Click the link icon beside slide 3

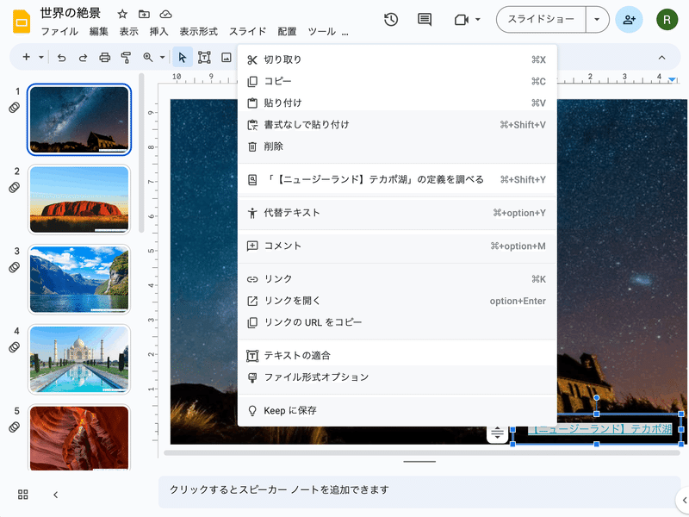click(14, 267)
